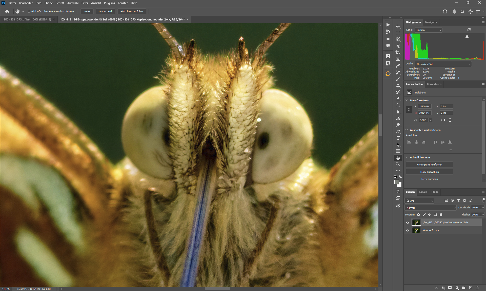486x291 pixels.
Task: Hide the Wonder2 Local layer
Action: [408, 230]
